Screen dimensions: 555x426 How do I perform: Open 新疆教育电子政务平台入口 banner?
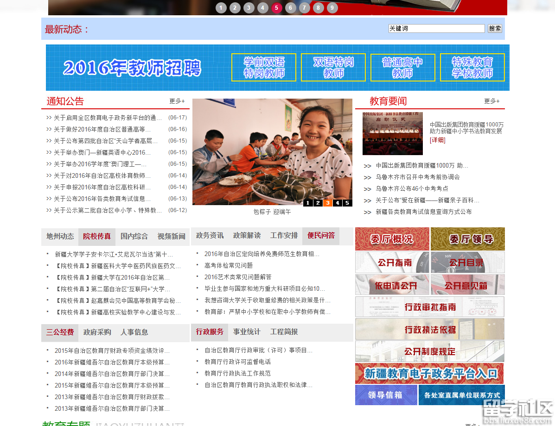(x=429, y=374)
